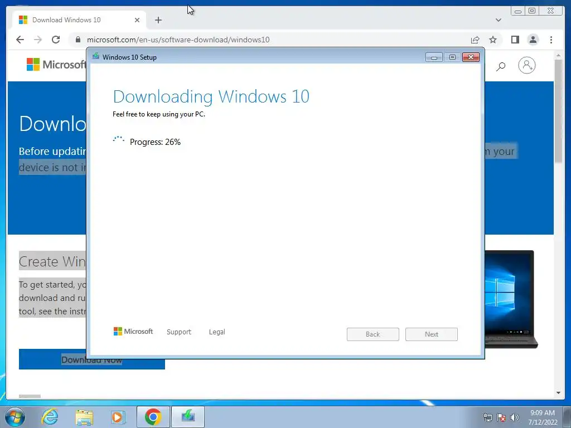This screenshot has width=571, height=428.
Task: Open Chrome side panel icon
Action: coord(515,40)
